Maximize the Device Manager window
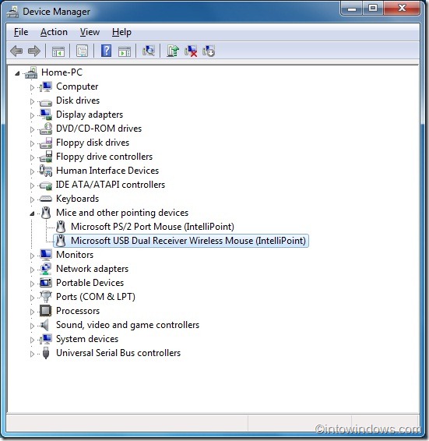429x441 pixels. click(x=373, y=8)
